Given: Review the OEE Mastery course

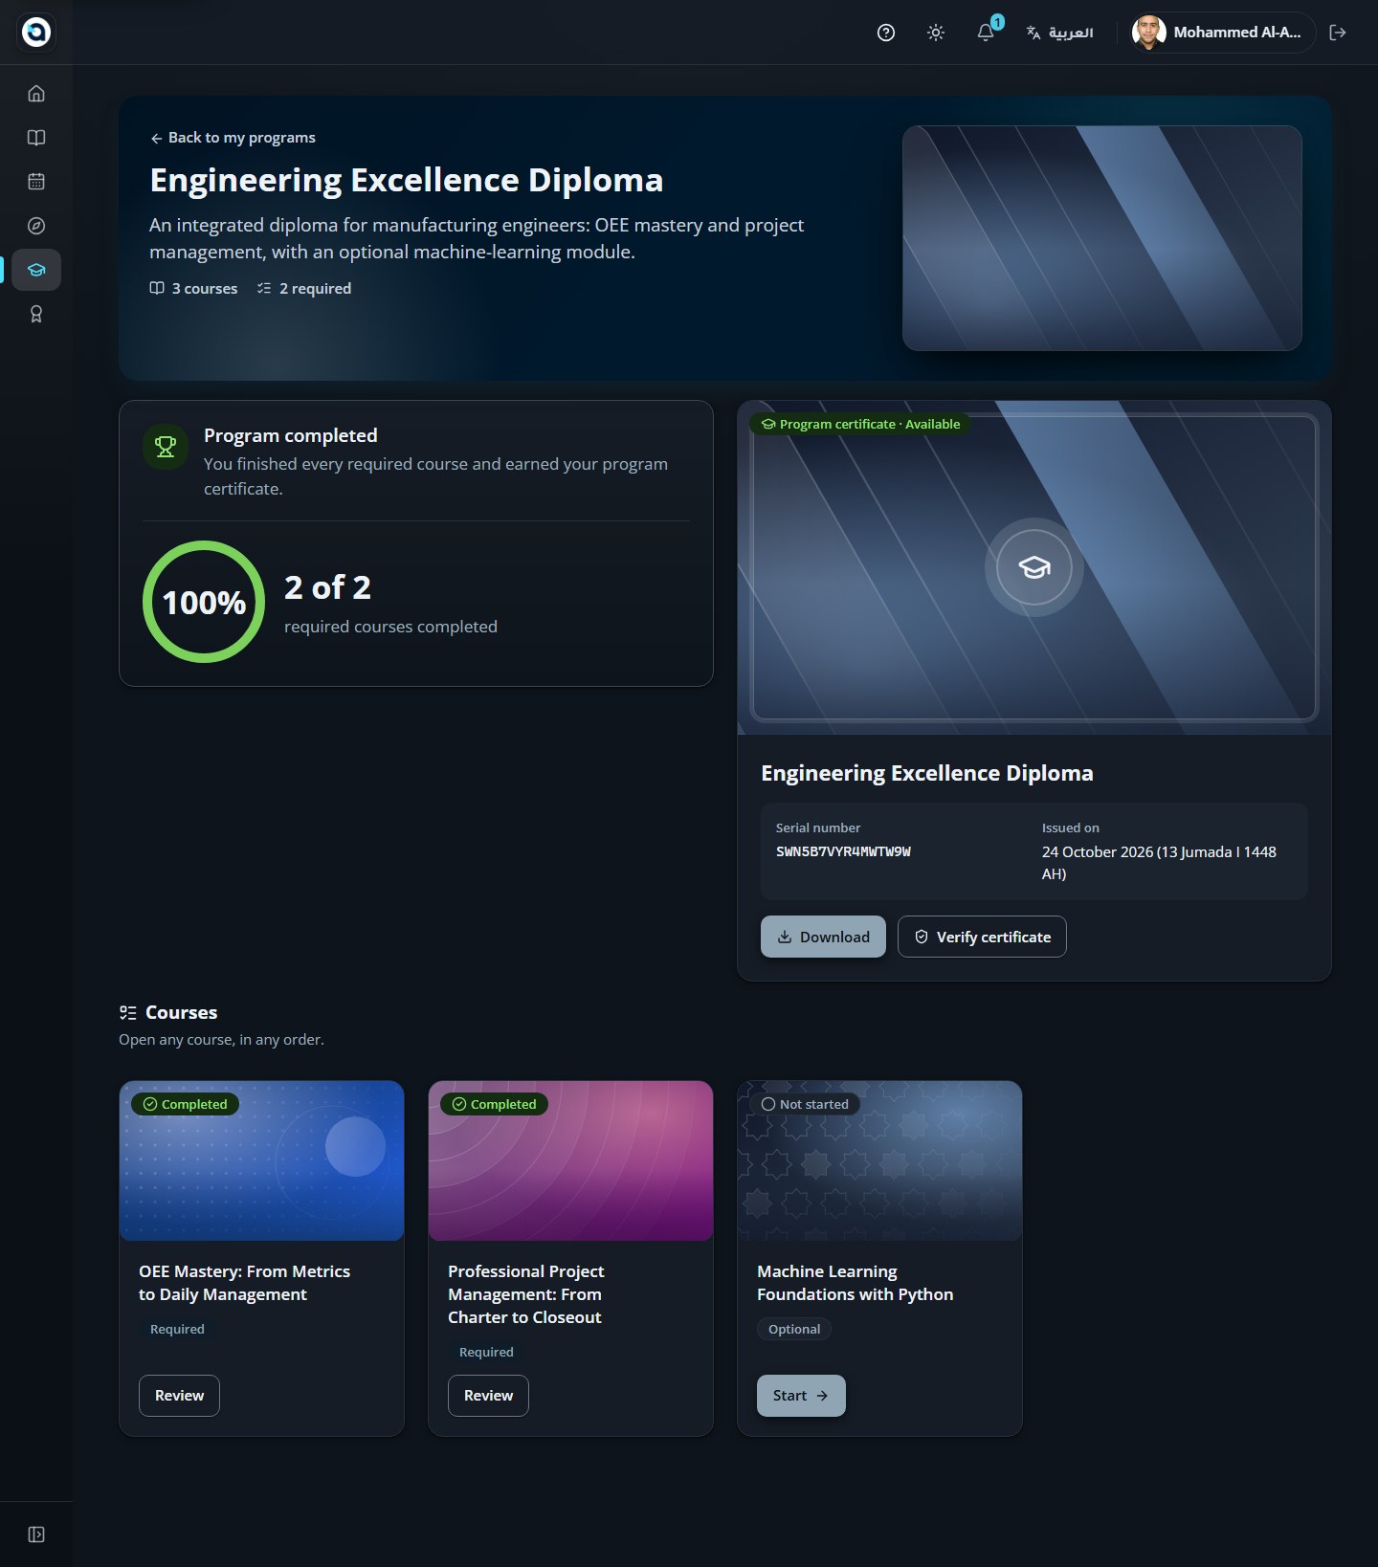Looking at the screenshot, I should pos(179,1396).
